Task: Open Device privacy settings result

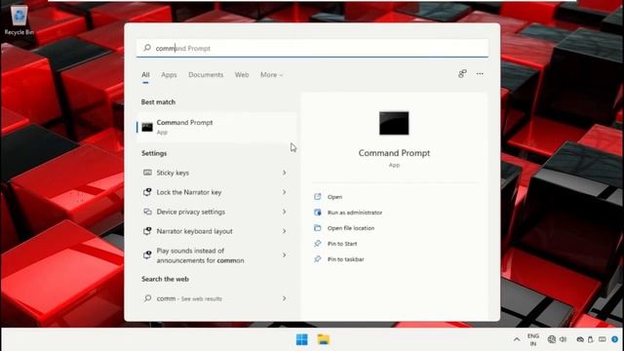Action: [216, 212]
